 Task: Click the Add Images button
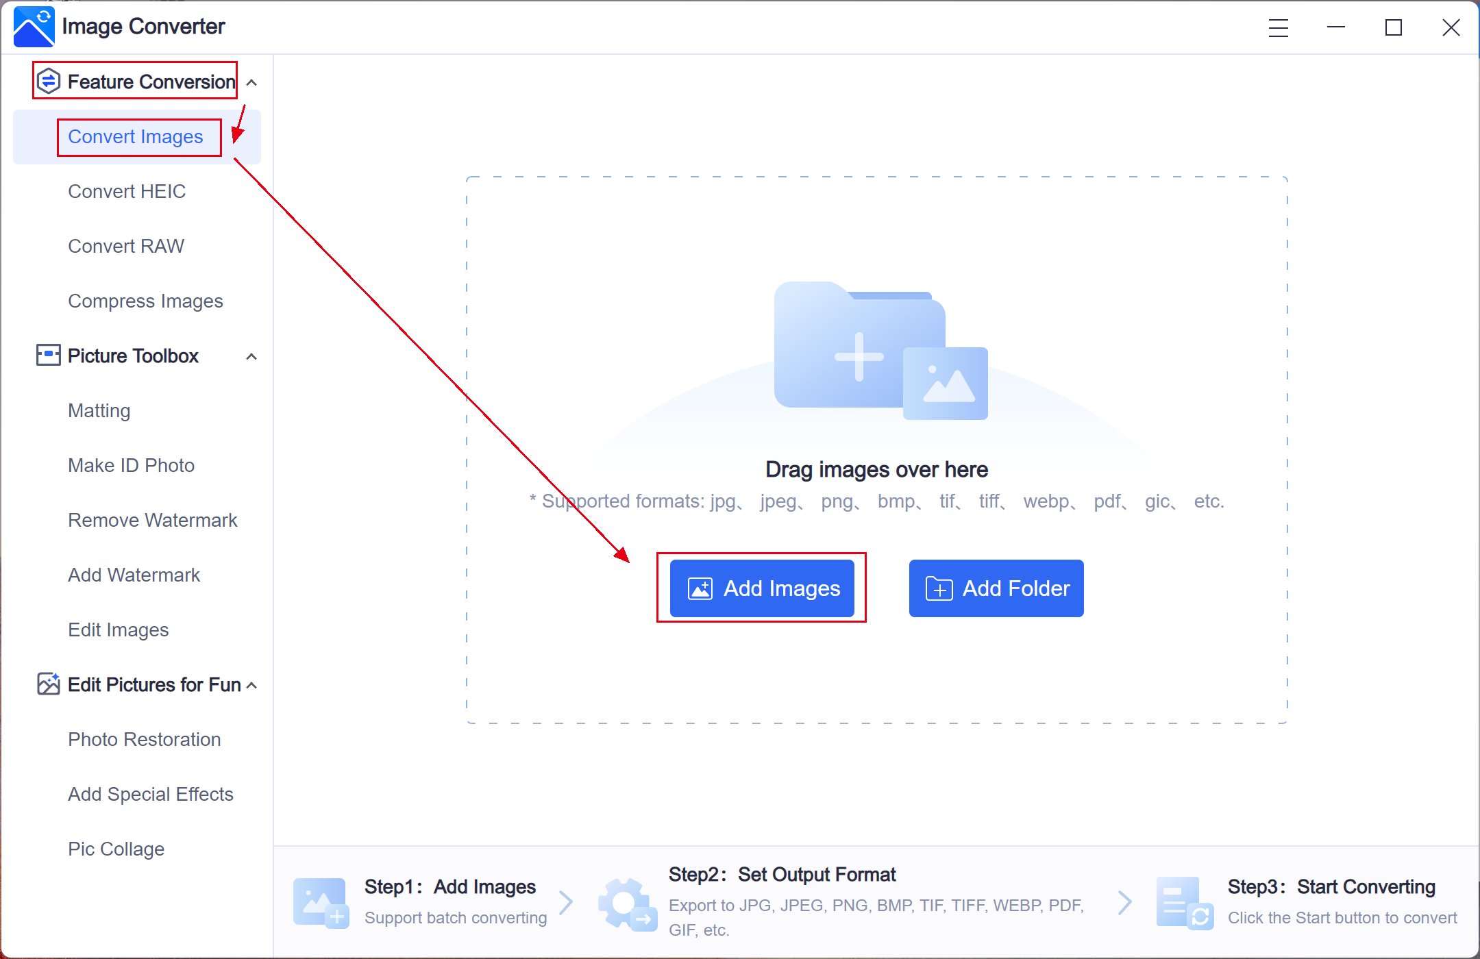[764, 588]
